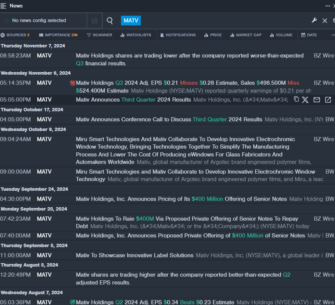Expand the Sources filter dropdown
Screen dimensions: 335x305
(x=15, y=35)
